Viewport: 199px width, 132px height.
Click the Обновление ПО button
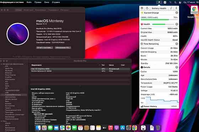pos(63,48)
